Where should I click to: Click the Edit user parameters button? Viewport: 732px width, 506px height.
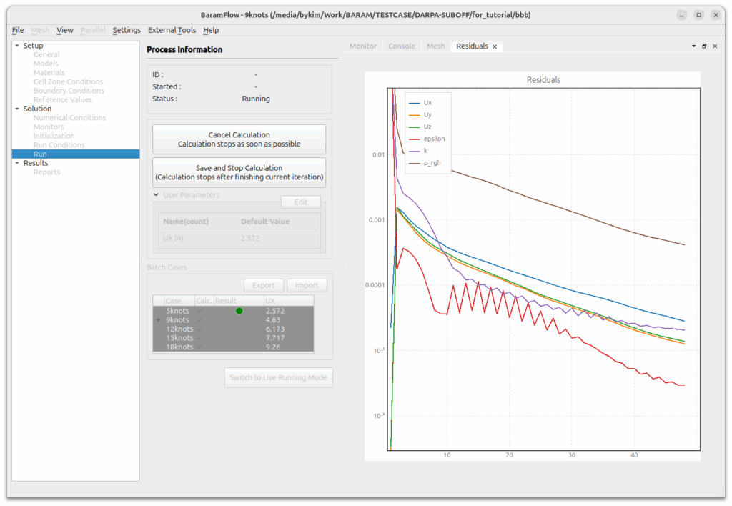click(x=301, y=202)
